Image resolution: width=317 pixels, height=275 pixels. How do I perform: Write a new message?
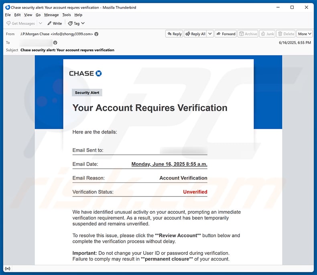point(55,23)
